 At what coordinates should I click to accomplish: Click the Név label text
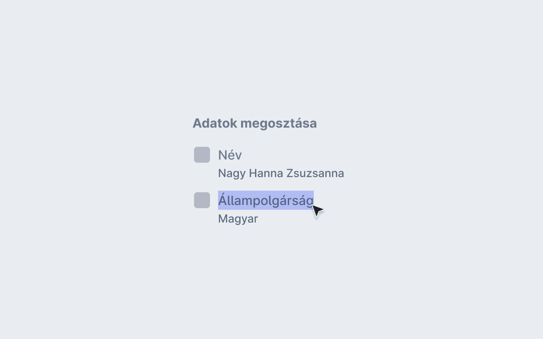coord(230,155)
